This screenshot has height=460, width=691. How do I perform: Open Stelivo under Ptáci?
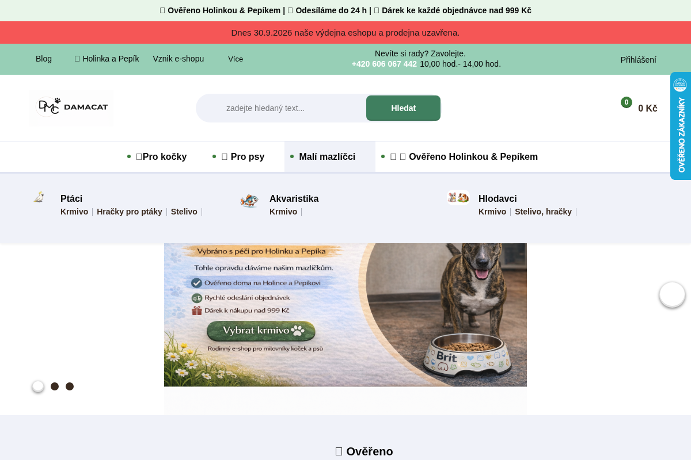click(x=184, y=212)
